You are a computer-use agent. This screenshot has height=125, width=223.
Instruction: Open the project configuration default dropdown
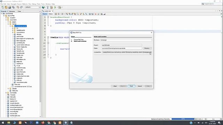(33, 7)
